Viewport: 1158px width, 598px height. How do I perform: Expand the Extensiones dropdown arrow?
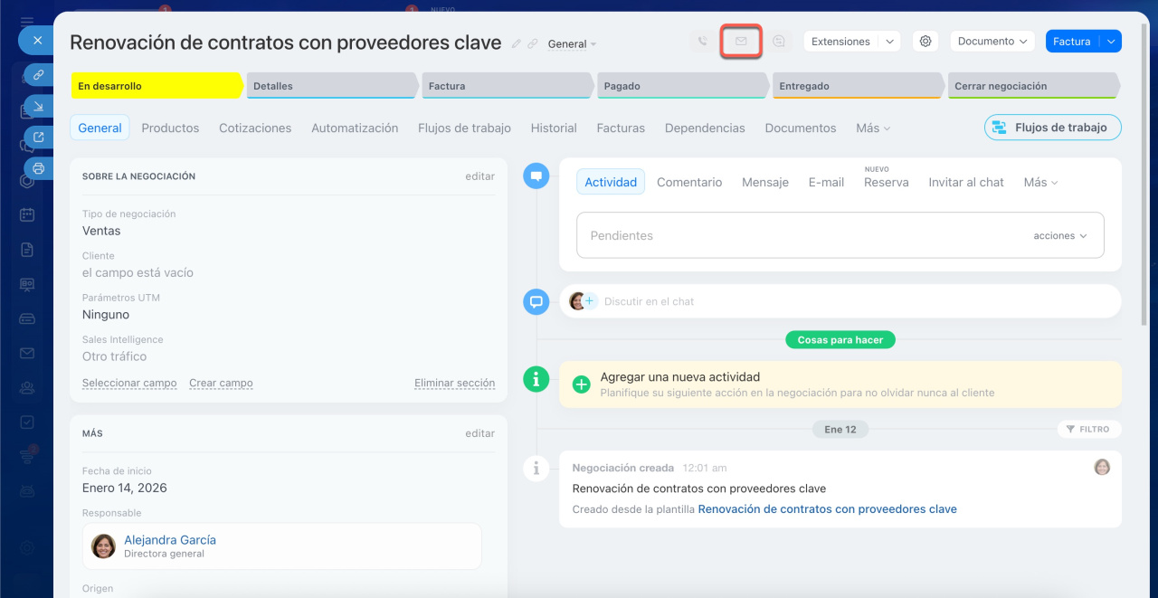coord(889,42)
